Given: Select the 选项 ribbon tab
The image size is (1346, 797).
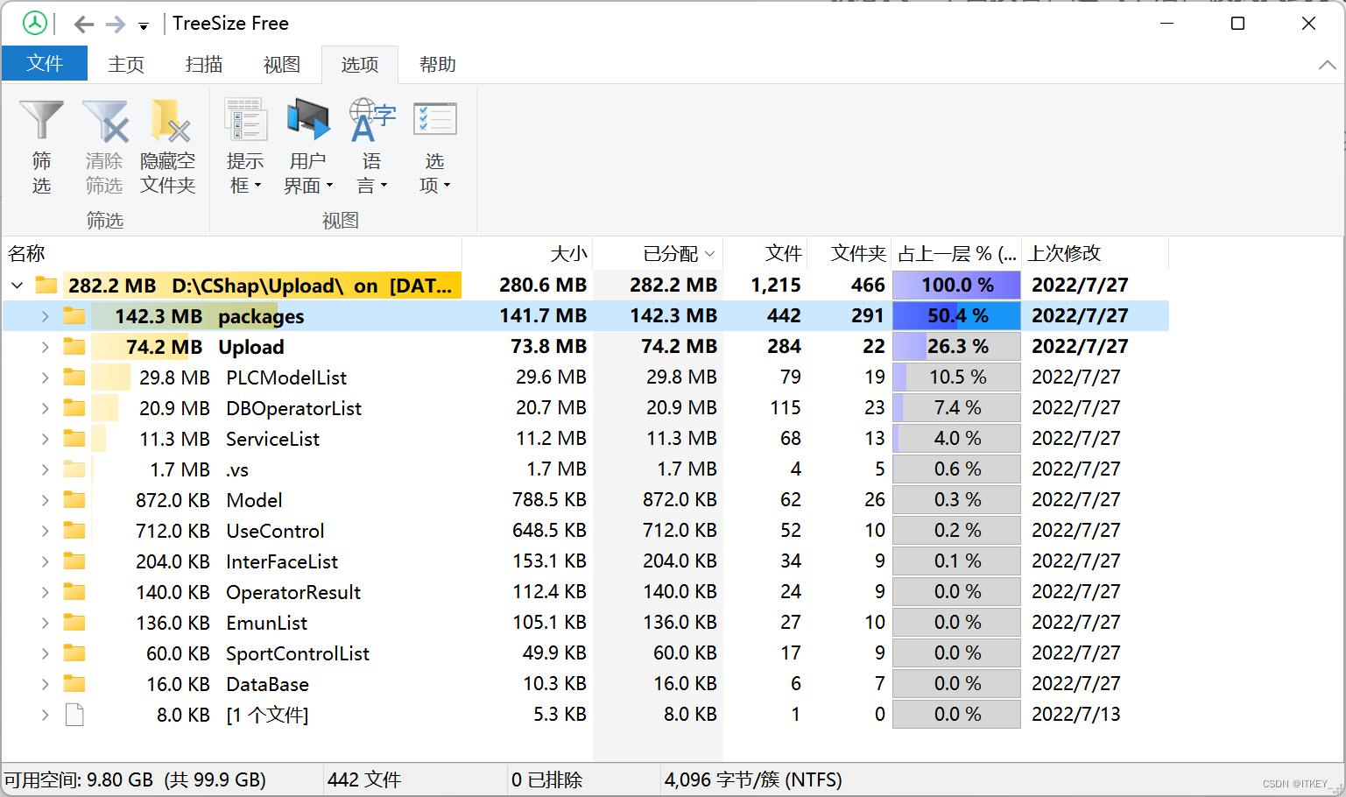Looking at the screenshot, I should [360, 64].
